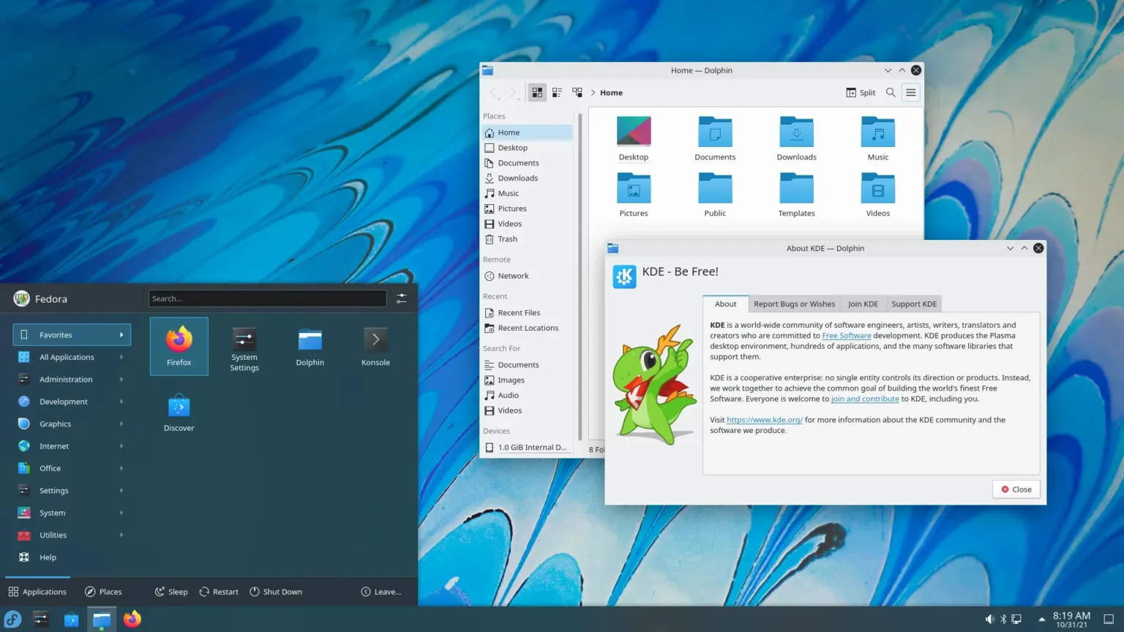Open the Dolphin hamburger menu

pyautogui.click(x=910, y=92)
